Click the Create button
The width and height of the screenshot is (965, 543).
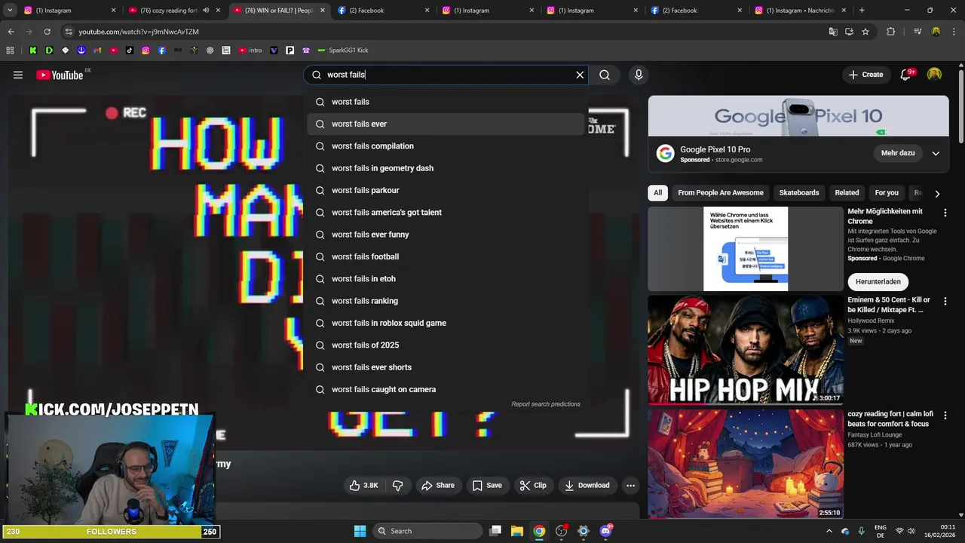865,75
